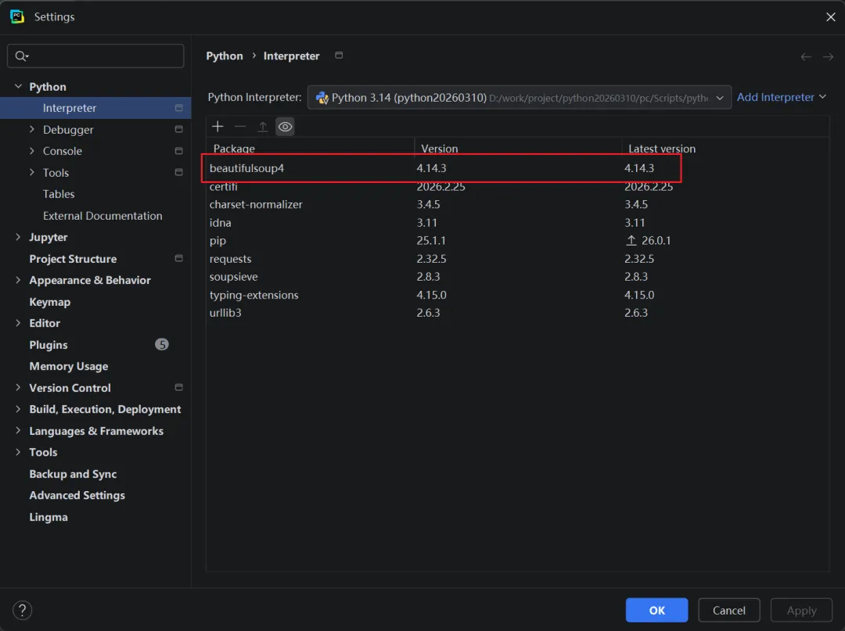The image size is (845, 631).
Task: Click the OK button
Action: coord(656,610)
